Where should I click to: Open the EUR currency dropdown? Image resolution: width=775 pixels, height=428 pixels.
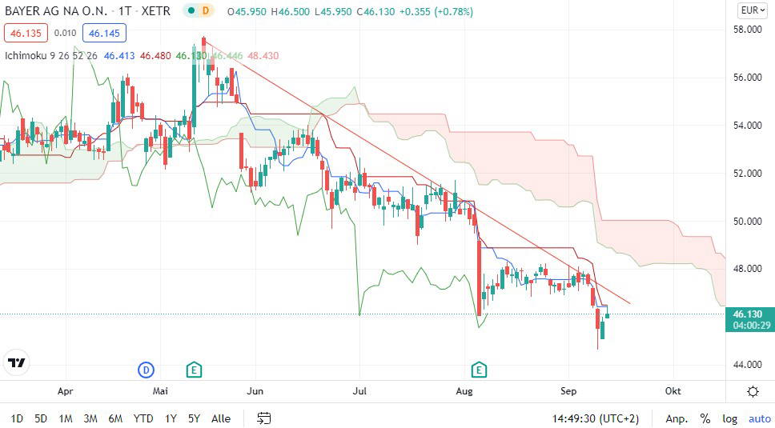(x=753, y=10)
